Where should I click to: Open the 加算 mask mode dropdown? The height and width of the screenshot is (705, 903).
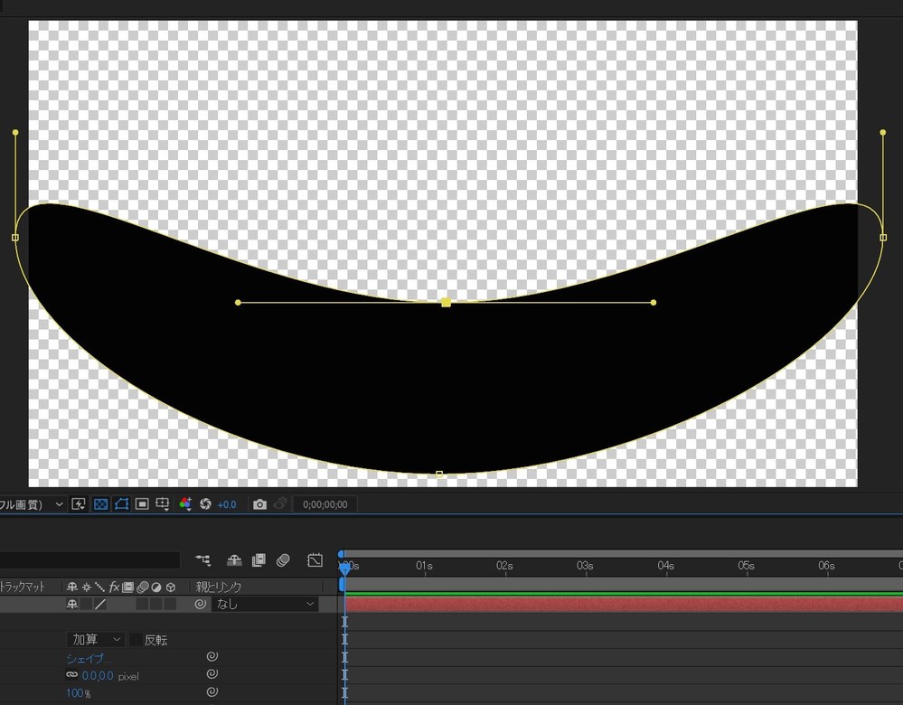click(x=97, y=640)
